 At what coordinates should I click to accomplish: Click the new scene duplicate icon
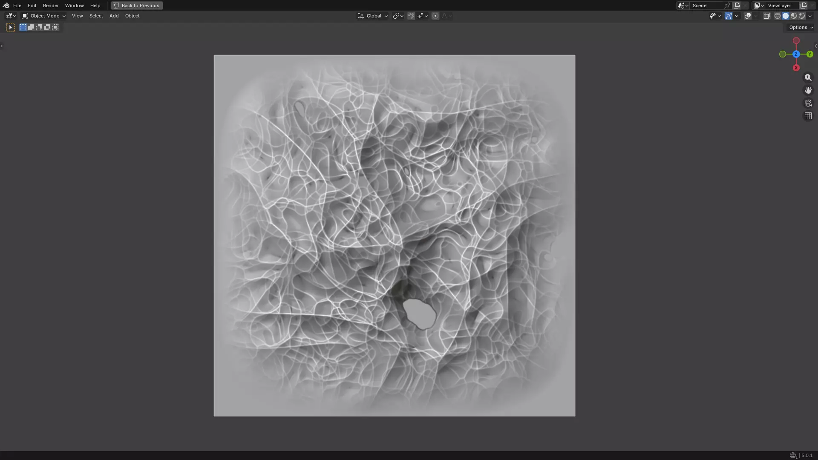[x=737, y=6]
